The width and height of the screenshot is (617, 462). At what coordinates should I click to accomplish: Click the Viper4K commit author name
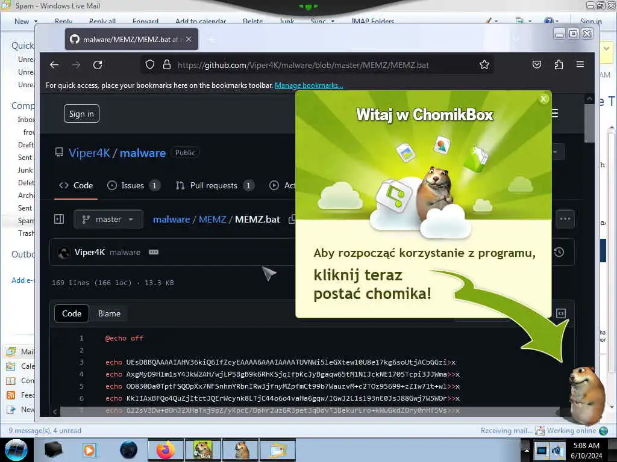coord(90,252)
